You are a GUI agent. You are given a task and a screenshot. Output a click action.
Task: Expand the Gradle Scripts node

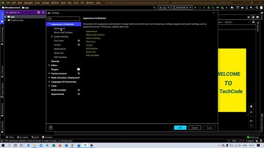[x=6, y=20]
